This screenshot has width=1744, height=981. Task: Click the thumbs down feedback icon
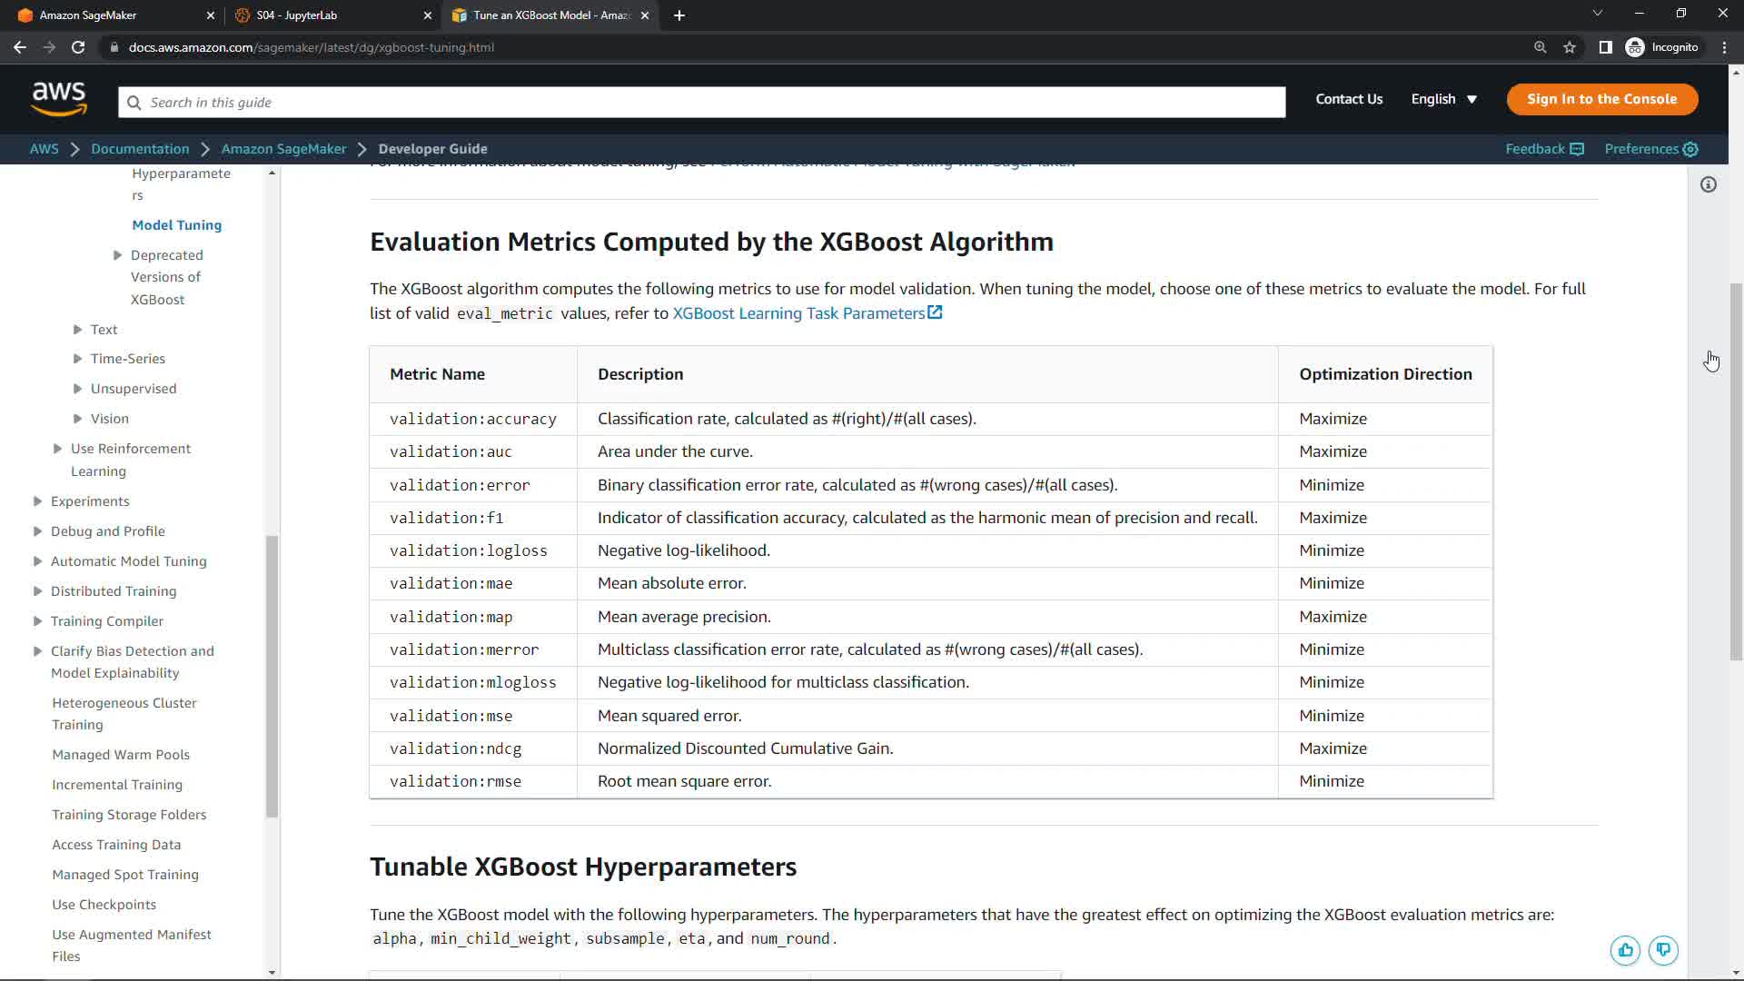tap(1663, 950)
